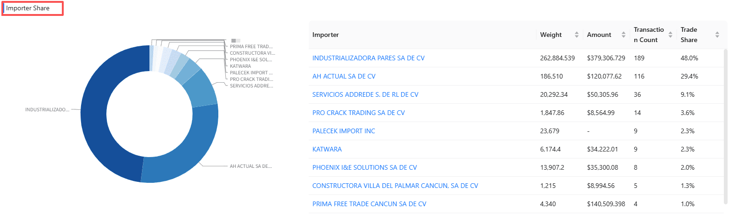729x216 pixels.
Task: Sort by Trade Share arrows
Action: [x=717, y=35]
